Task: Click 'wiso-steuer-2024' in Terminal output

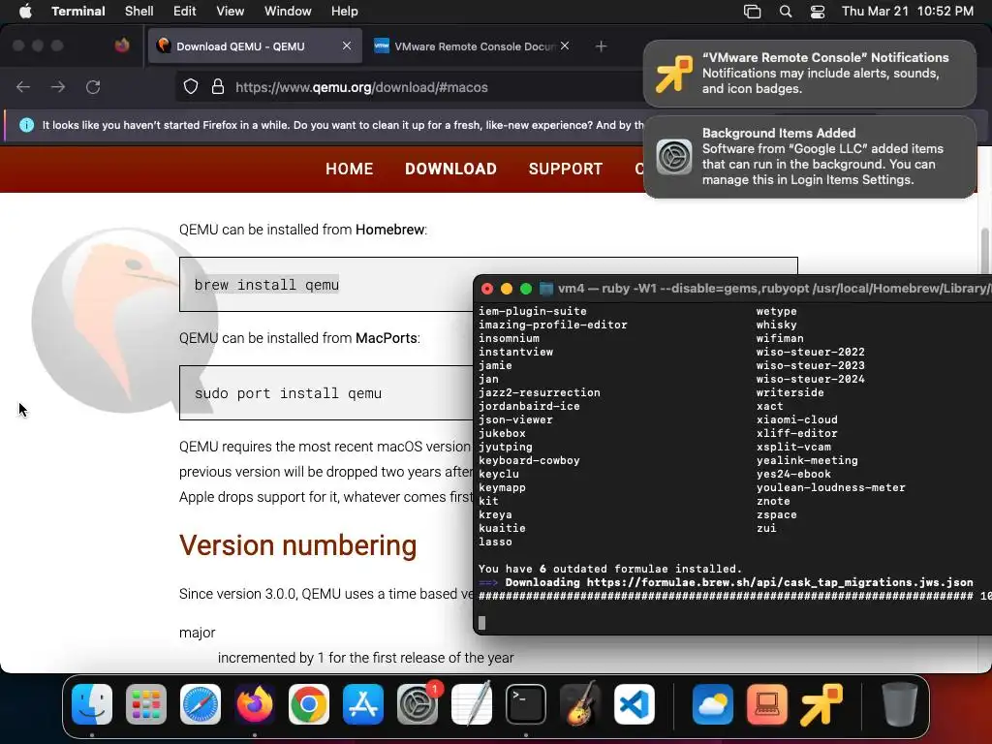Action: (811, 379)
